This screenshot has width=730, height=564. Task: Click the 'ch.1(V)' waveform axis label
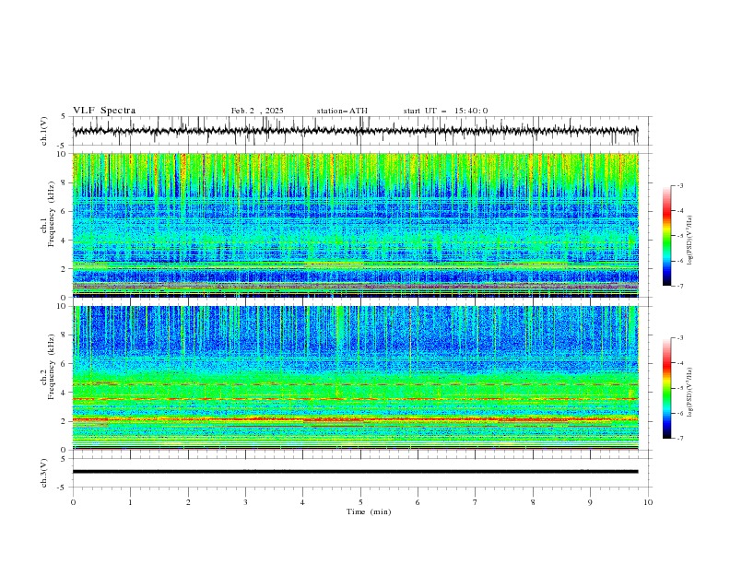44,131
